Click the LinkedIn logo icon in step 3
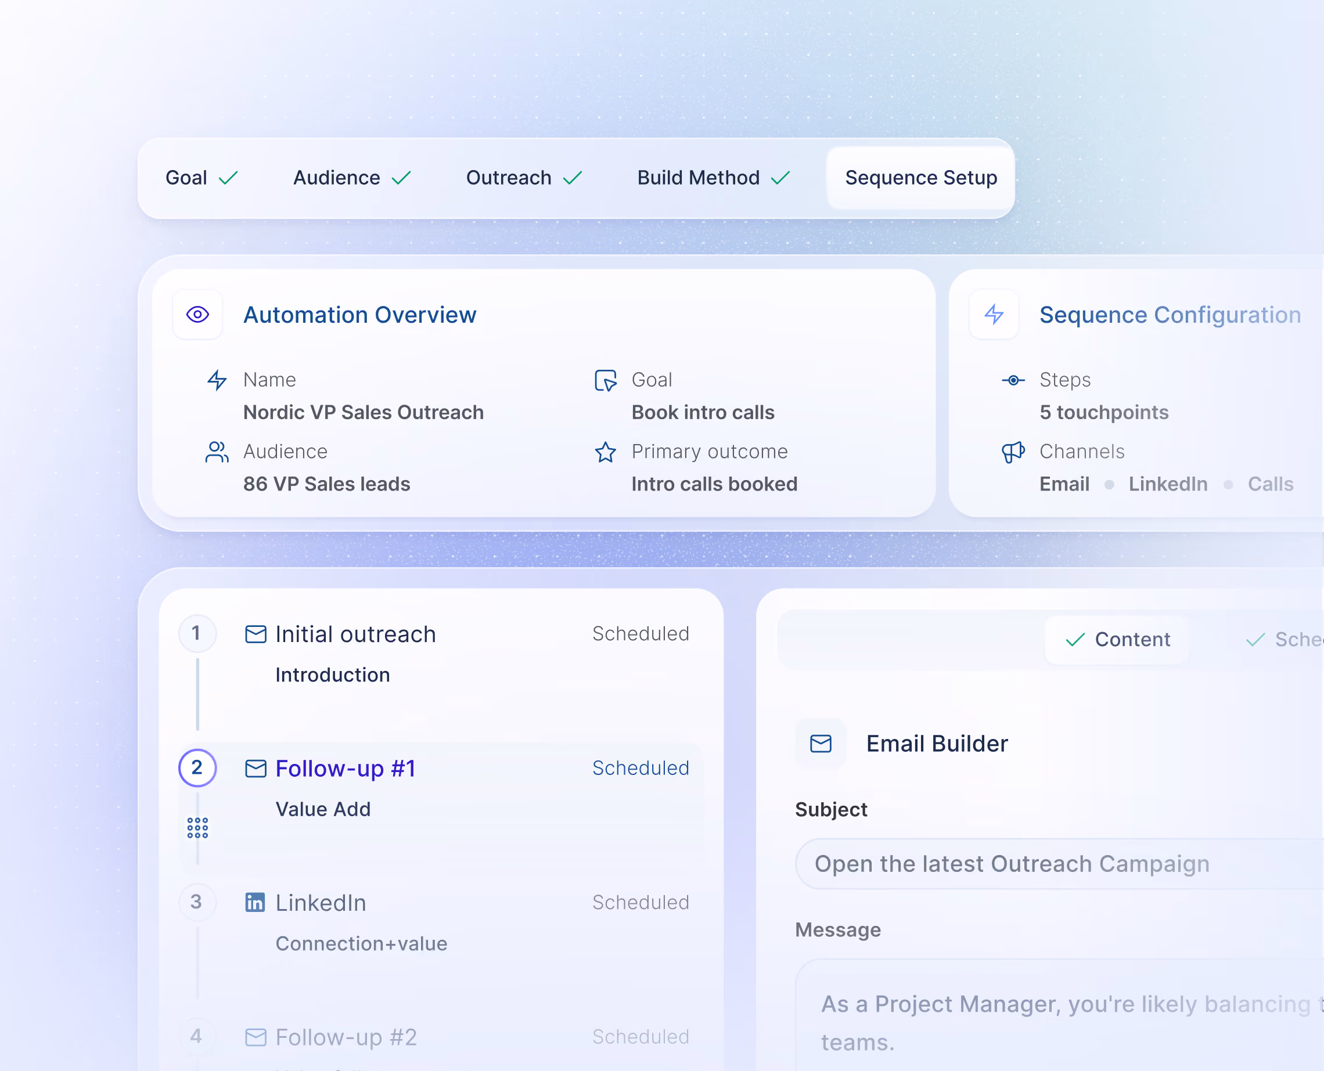The image size is (1324, 1071). [256, 903]
